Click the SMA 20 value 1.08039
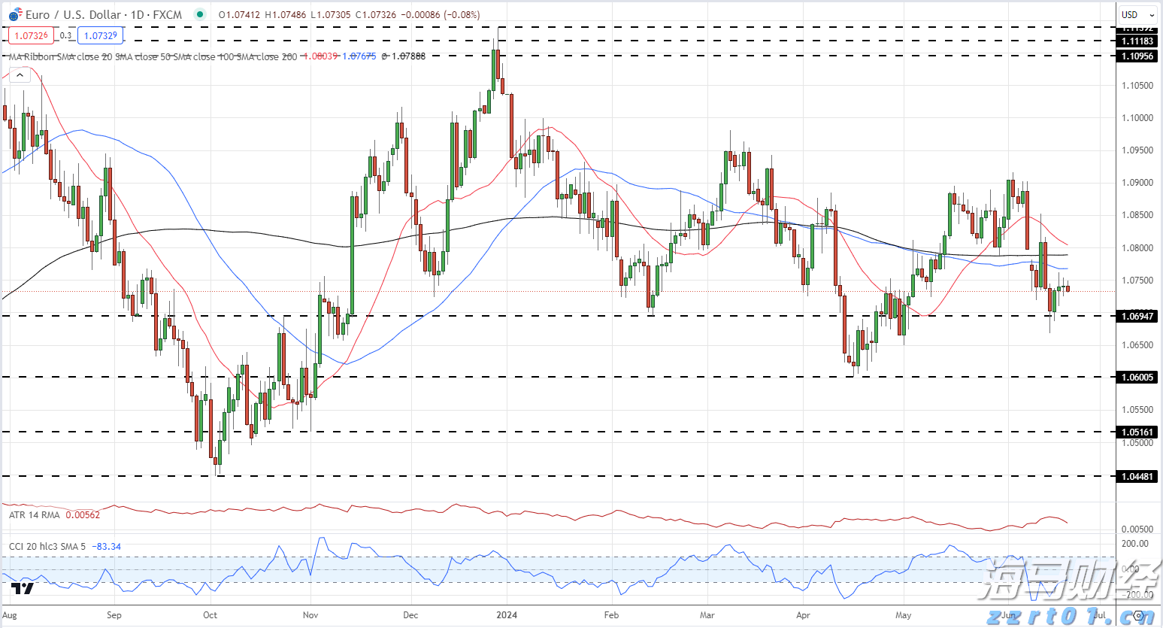Image resolution: width=1163 pixels, height=628 pixels. tap(320, 56)
